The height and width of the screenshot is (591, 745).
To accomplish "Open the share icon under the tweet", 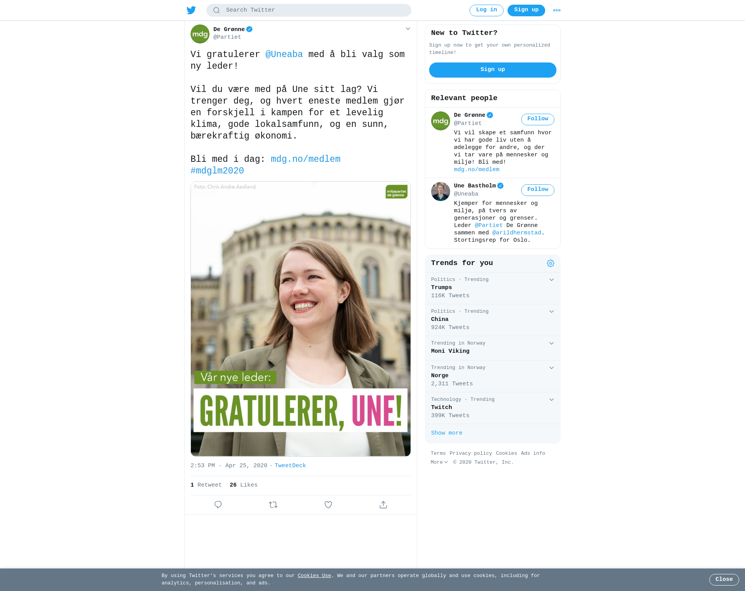I will [x=383, y=504].
